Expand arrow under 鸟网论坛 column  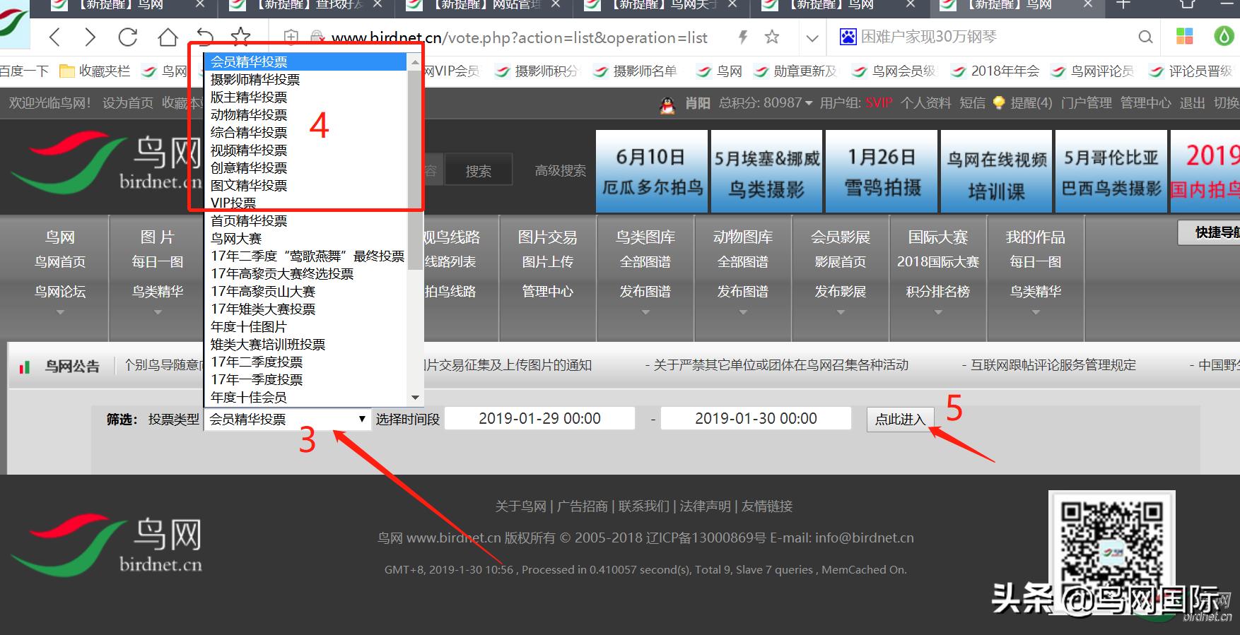point(60,312)
